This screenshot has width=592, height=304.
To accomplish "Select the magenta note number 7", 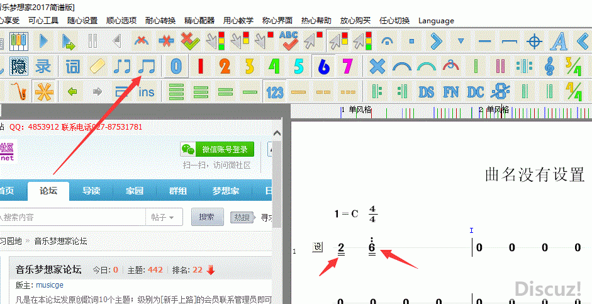I will pyautogui.click(x=348, y=67).
